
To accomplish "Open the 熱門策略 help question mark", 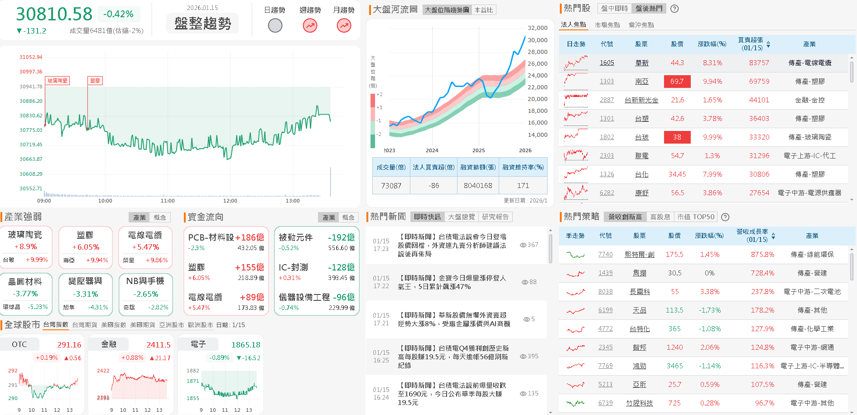I will pos(725,217).
